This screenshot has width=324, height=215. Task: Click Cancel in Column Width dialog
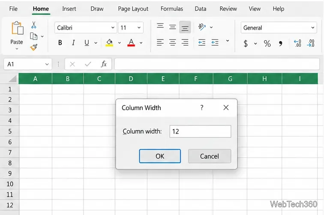(210, 156)
